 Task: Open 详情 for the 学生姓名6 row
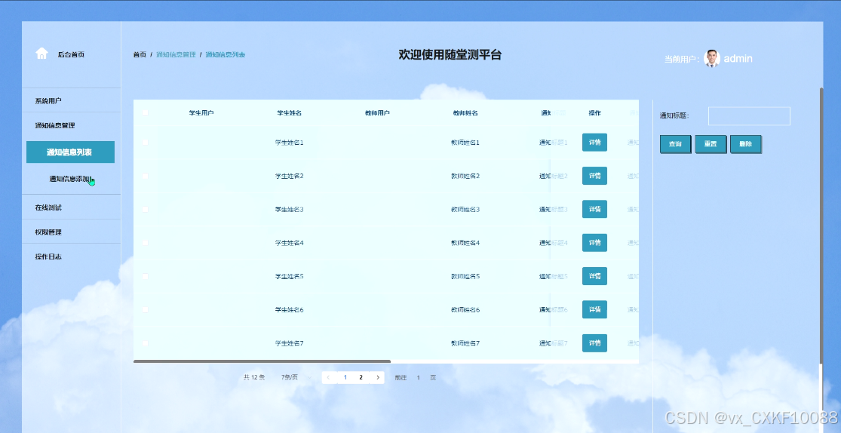point(594,309)
